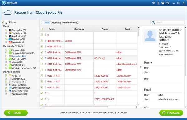Click the App Videos icon
This screenshot has width=187, height=120.
[10, 39]
